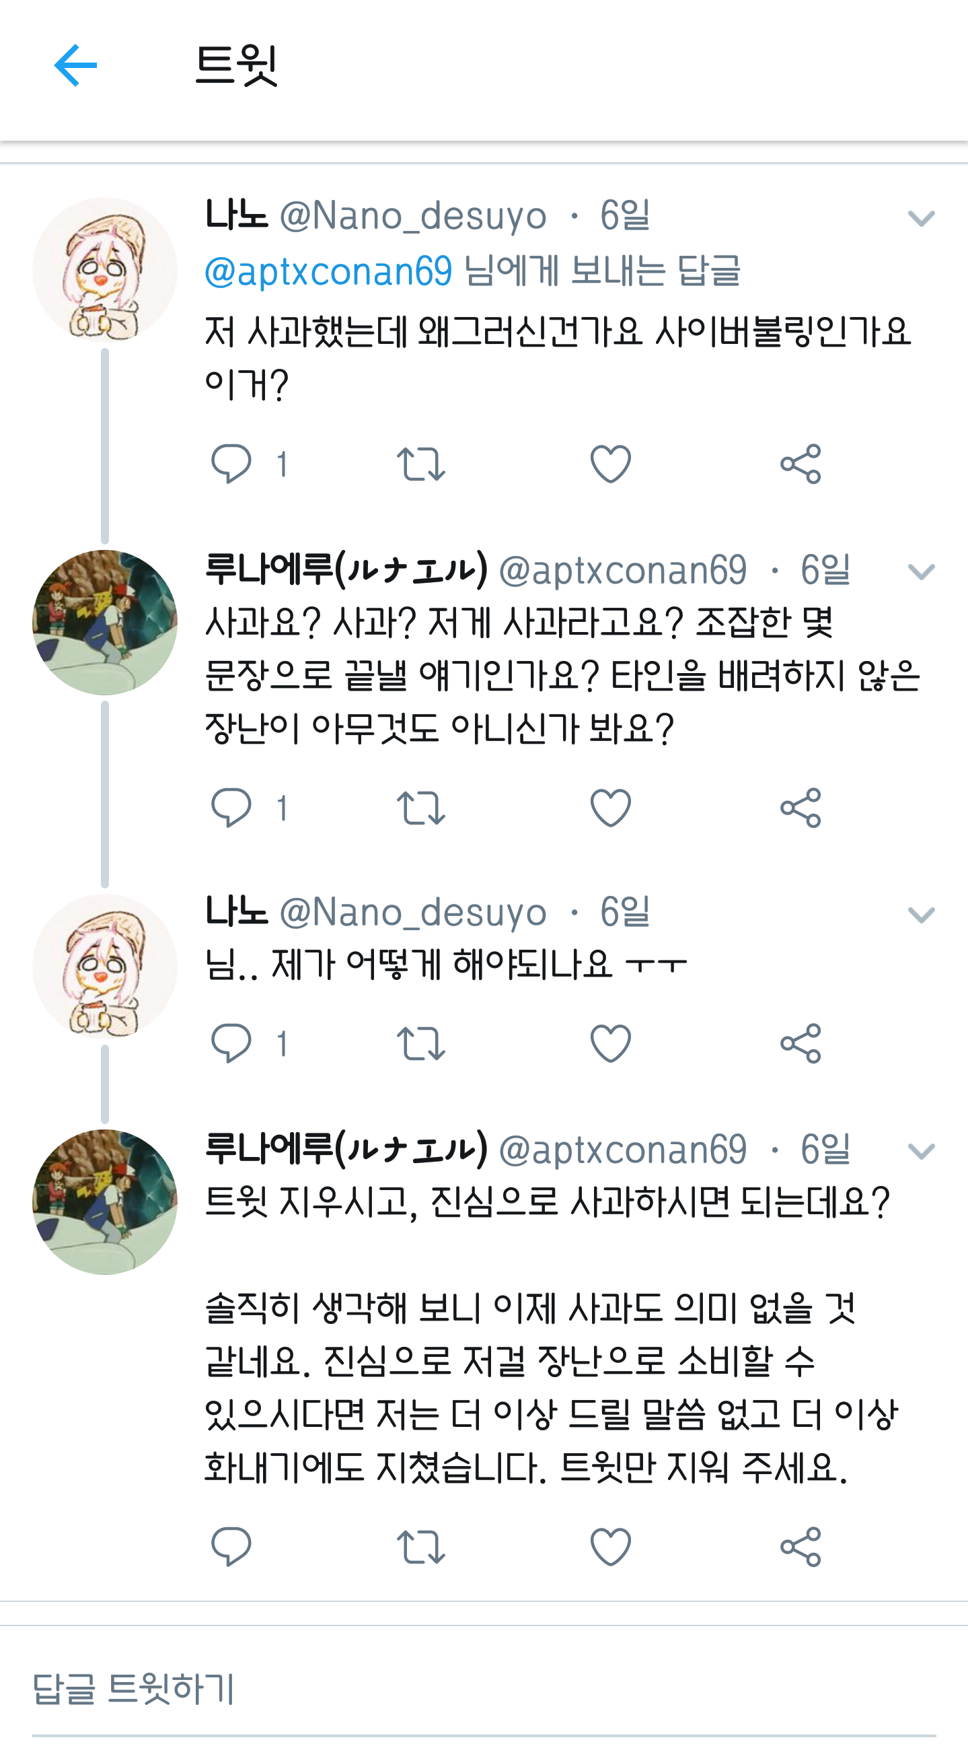The height and width of the screenshot is (1750, 968).
Task: Expand the chevron menu on 사과요 tweet
Action: [921, 571]
